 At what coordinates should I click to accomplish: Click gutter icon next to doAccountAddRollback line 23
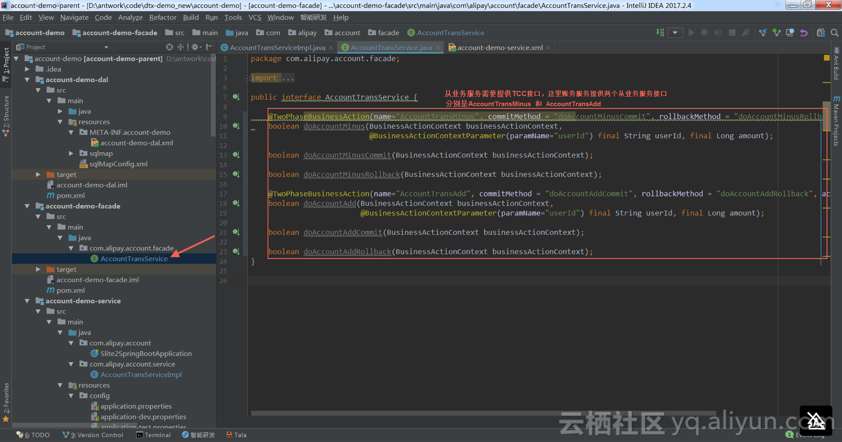click(236, 251)
